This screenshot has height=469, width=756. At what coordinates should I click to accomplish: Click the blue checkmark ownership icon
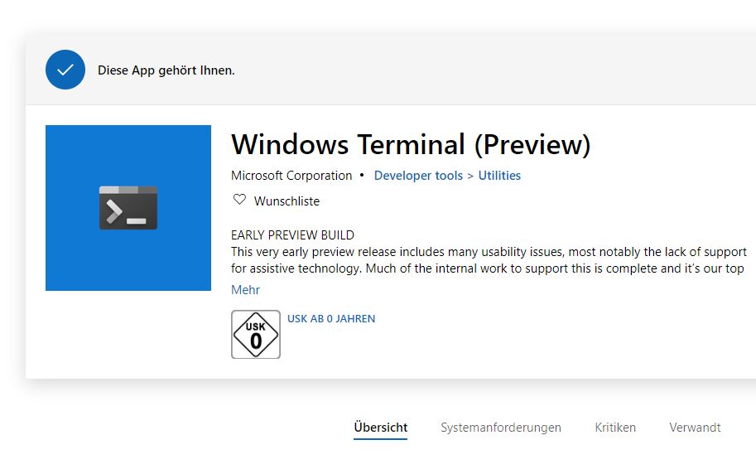click(65, 70)
